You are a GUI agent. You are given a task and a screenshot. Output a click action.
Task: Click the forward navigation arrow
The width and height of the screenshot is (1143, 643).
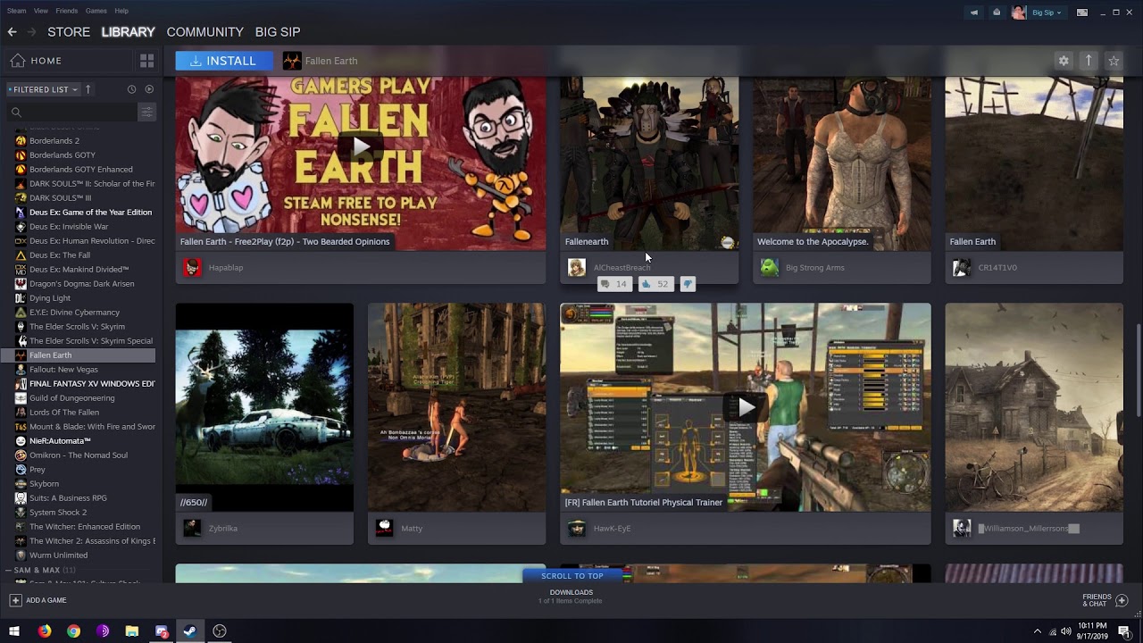(31, 31)
